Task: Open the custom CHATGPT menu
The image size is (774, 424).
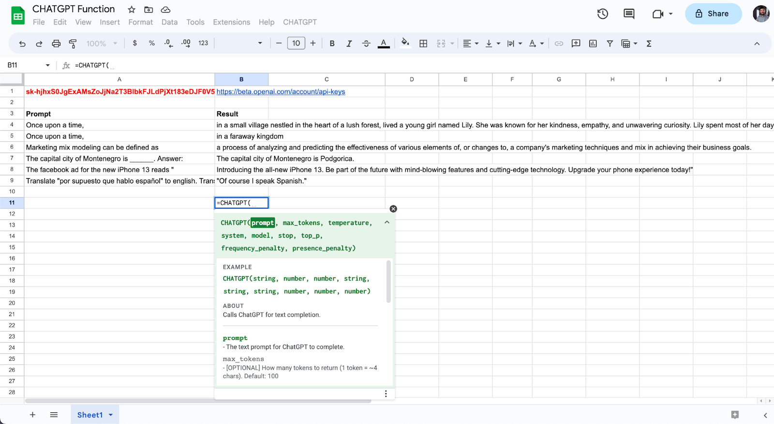Action: pos(300,22)
